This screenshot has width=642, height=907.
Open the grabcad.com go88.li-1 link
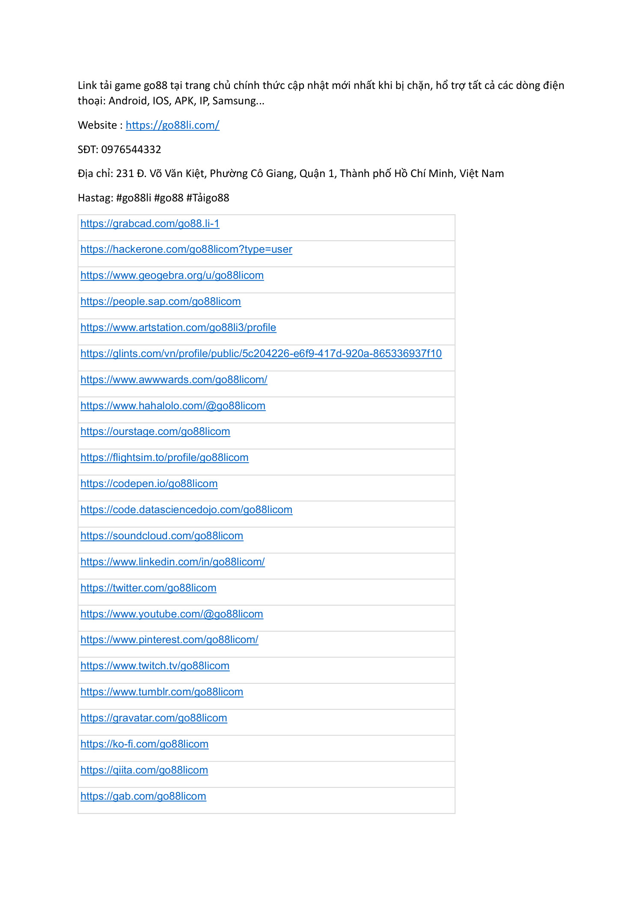(x=150, y=224)
